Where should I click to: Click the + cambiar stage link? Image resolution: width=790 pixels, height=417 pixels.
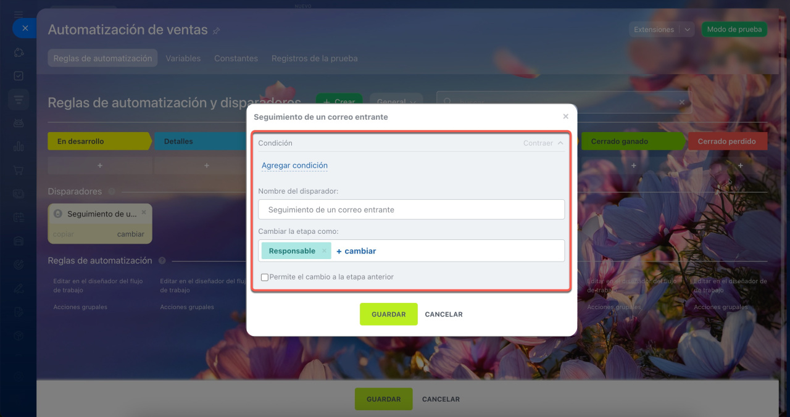point(356,251)
